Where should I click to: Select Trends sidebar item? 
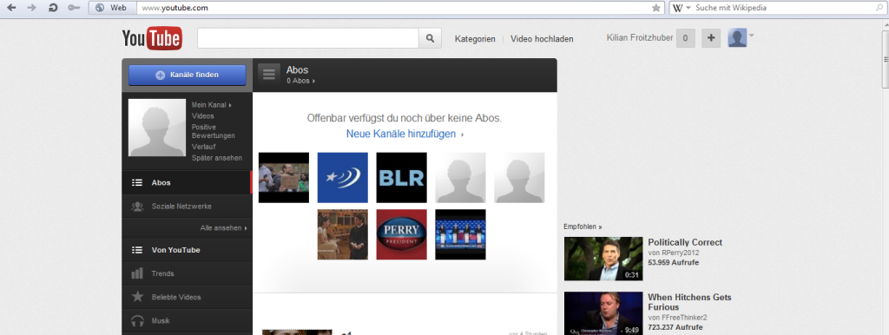click(x=188, y=273)
